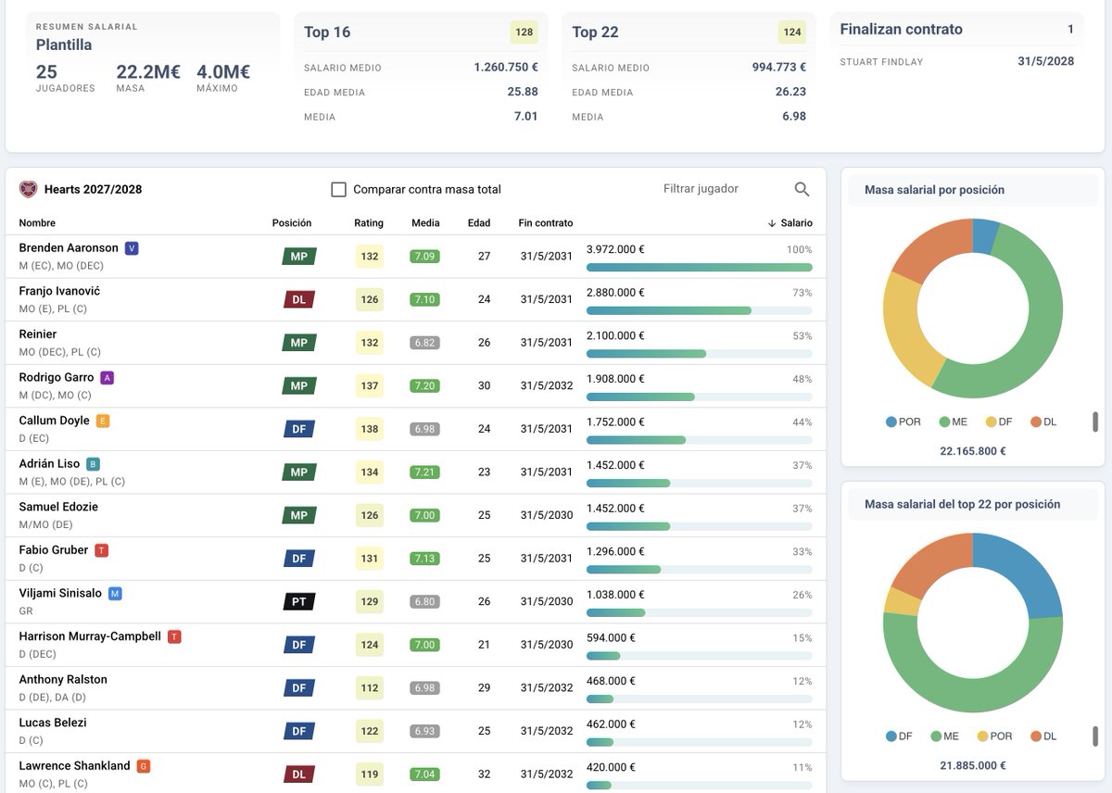1112x793 pixels.
Task: Enable Comparar contra masa total checkbox
Action: 339,190
